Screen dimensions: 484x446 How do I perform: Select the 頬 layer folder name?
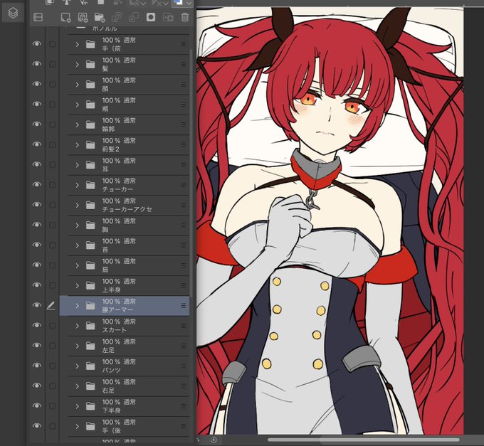click(x=105, y=109)
